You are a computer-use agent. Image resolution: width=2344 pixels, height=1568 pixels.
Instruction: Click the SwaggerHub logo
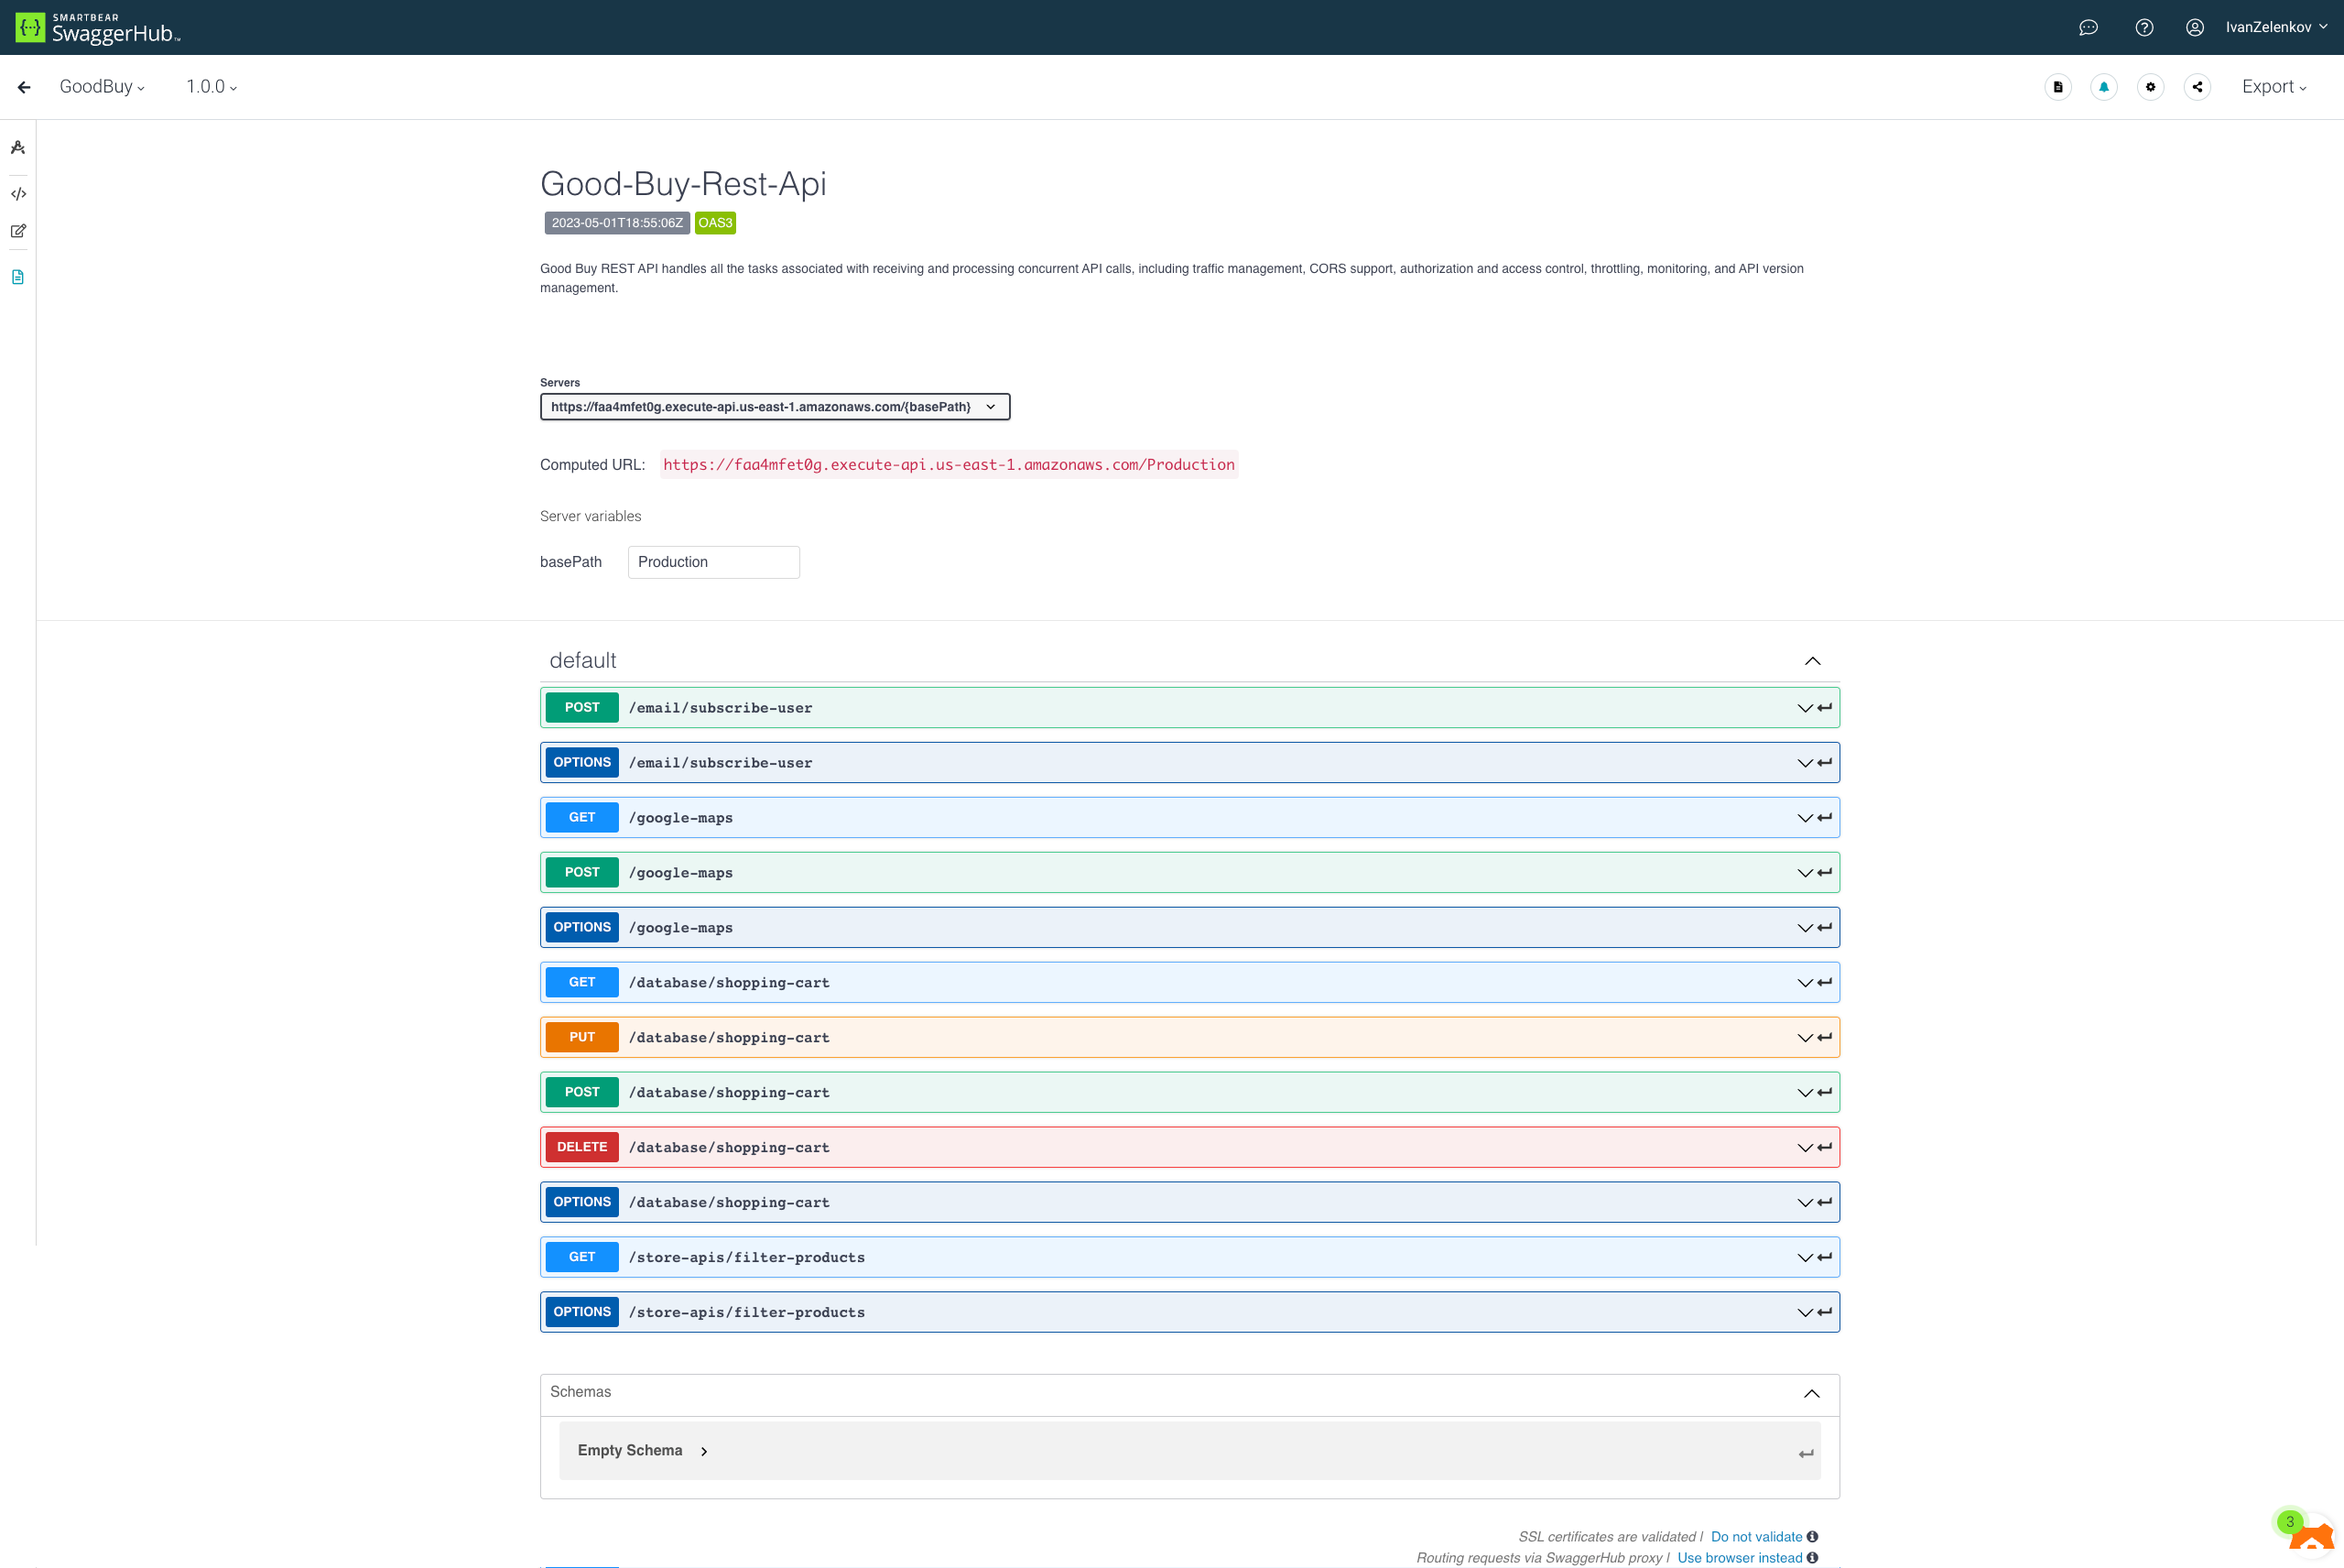coord(95,27)
